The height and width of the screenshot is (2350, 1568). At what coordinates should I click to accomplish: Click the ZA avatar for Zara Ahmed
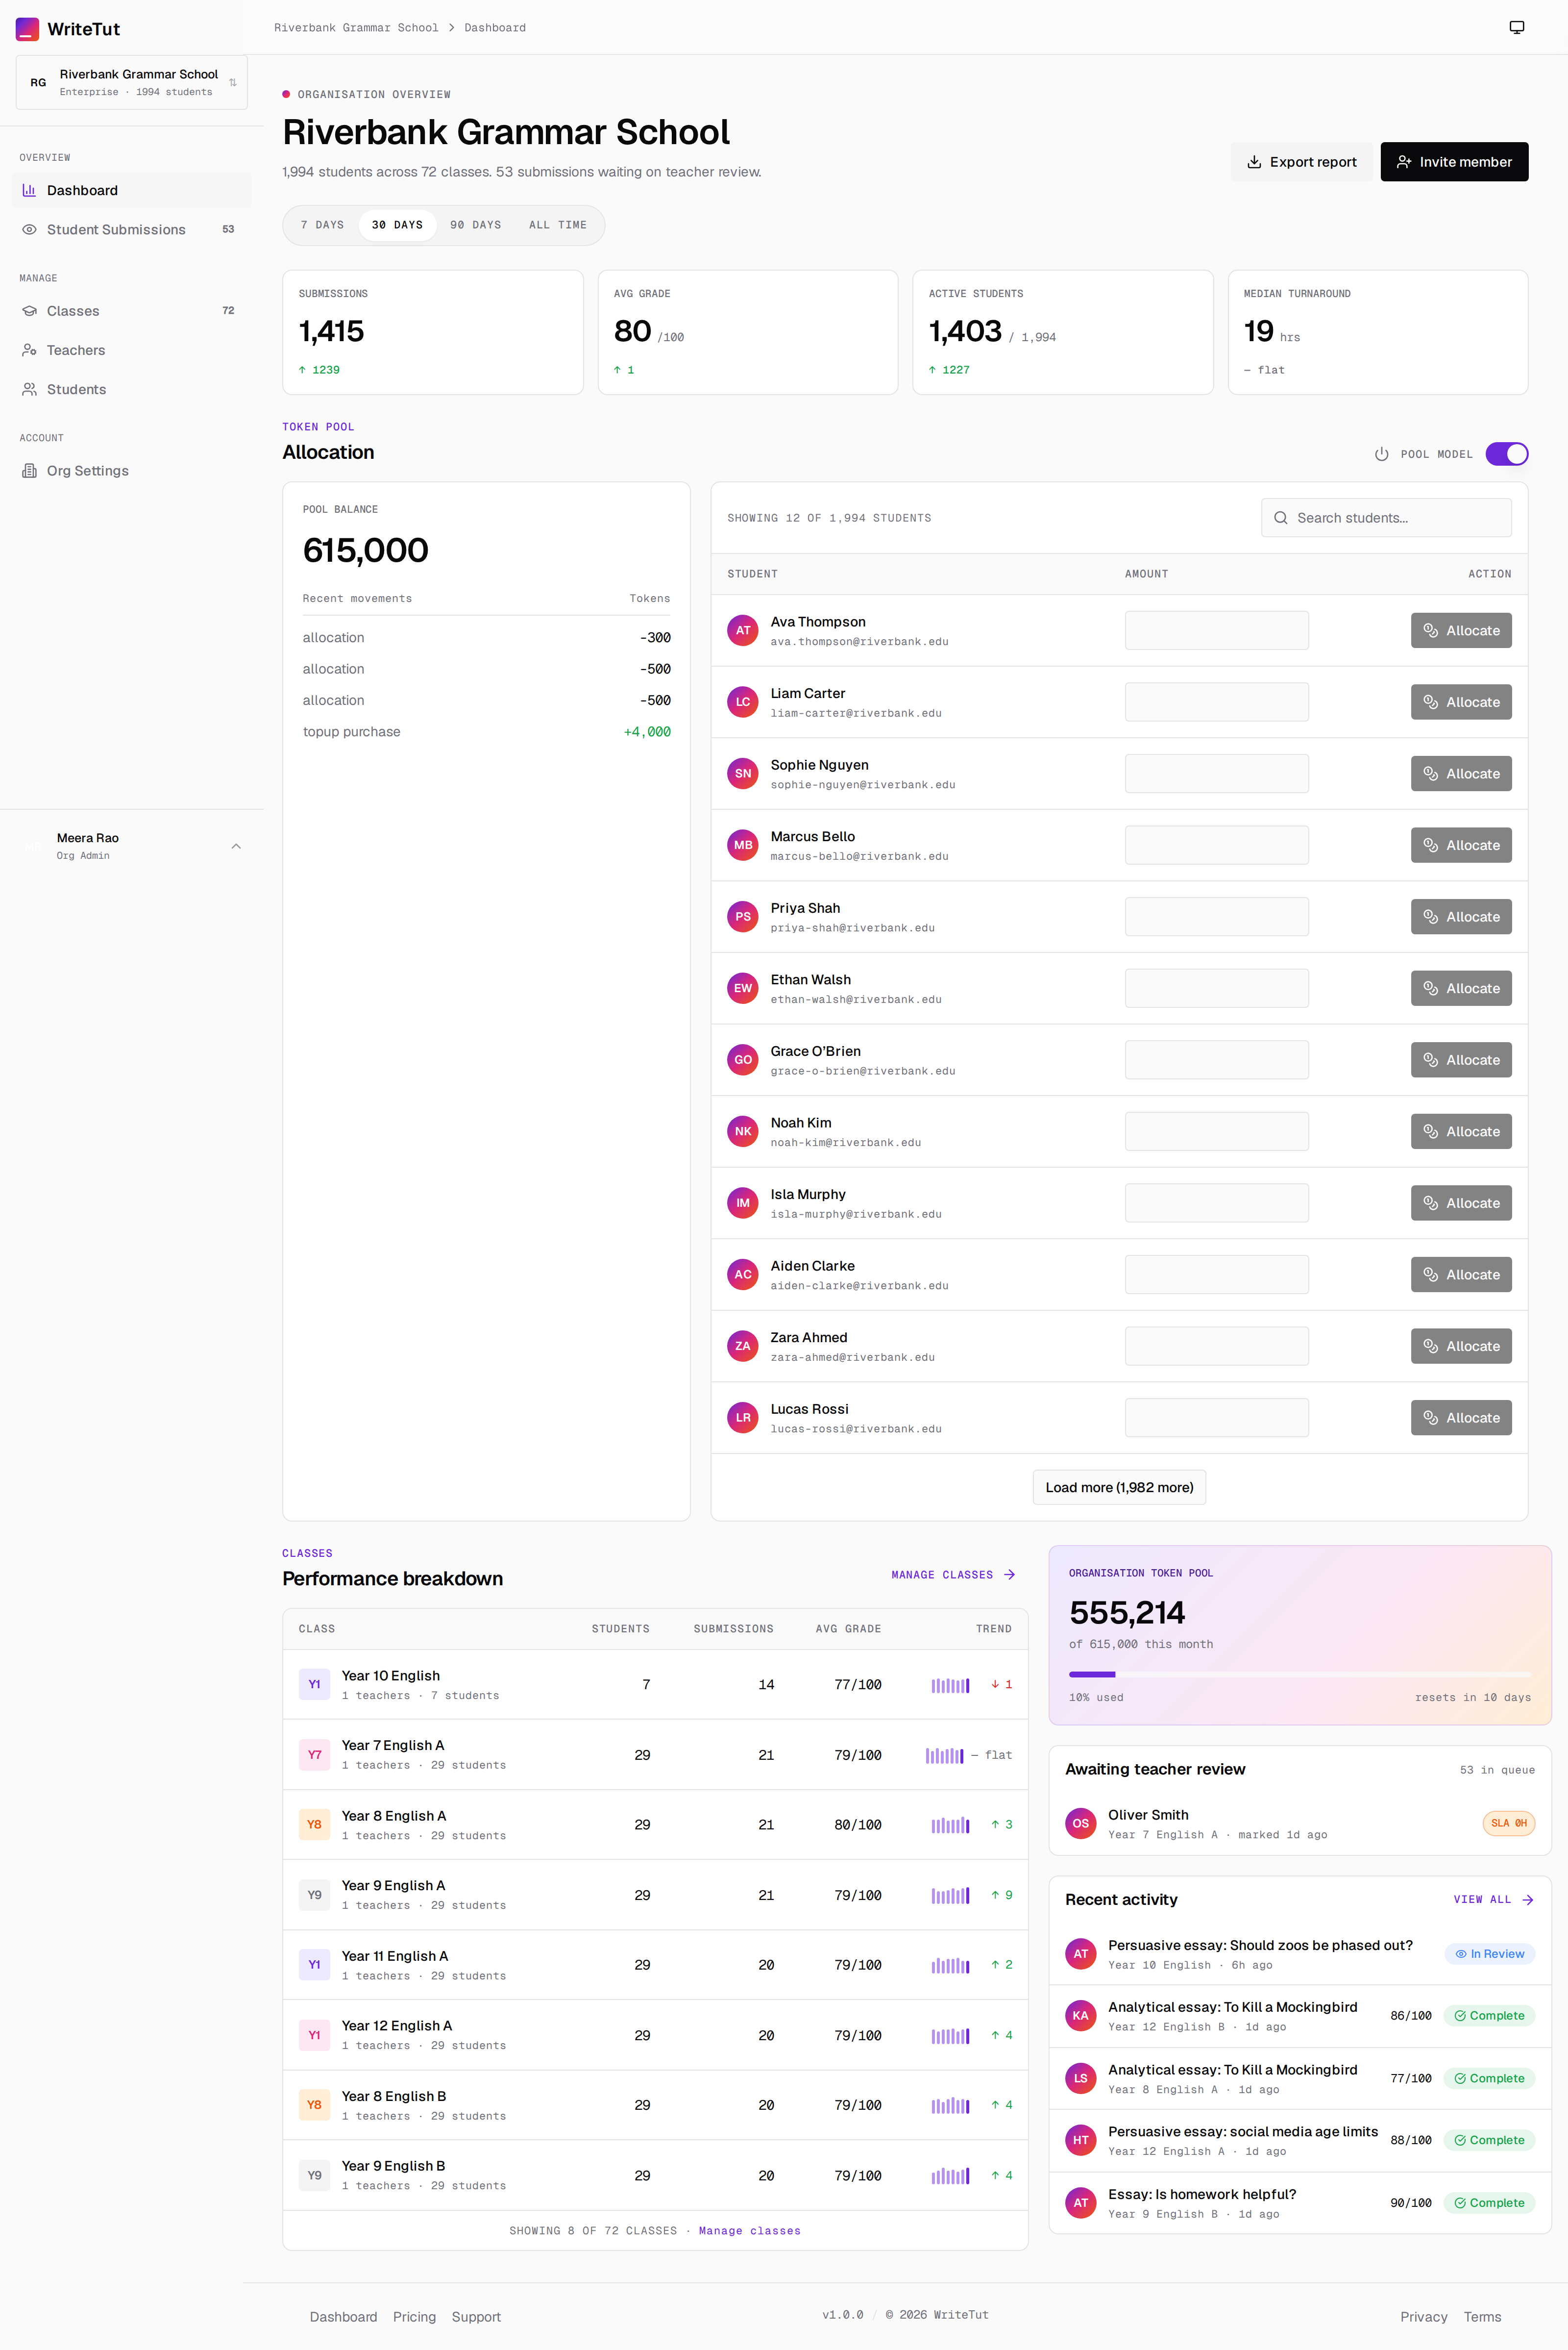[x=743, y=1346]
